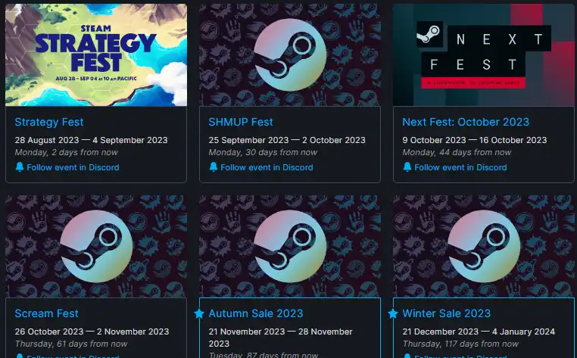
Task: Open the Strategy Fest title link
Action: pyautogui.click(x=49, y=122)
